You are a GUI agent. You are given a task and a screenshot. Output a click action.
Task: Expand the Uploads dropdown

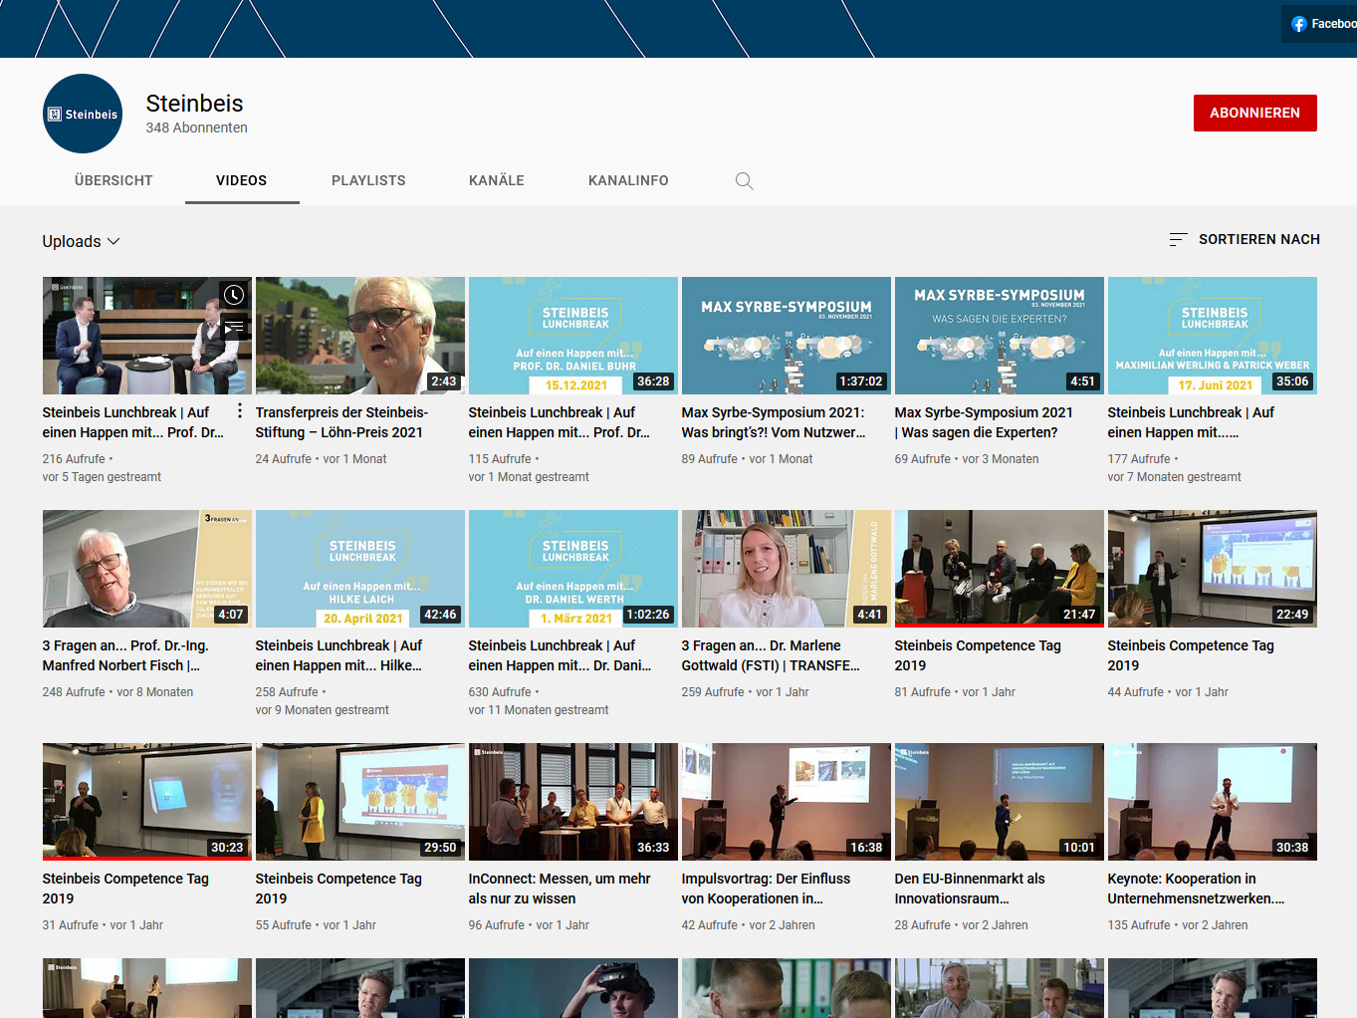pos(81,241)
